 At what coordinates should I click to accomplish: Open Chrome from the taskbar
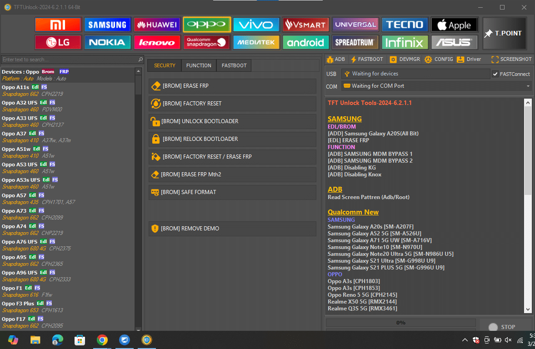click(102, 339)
